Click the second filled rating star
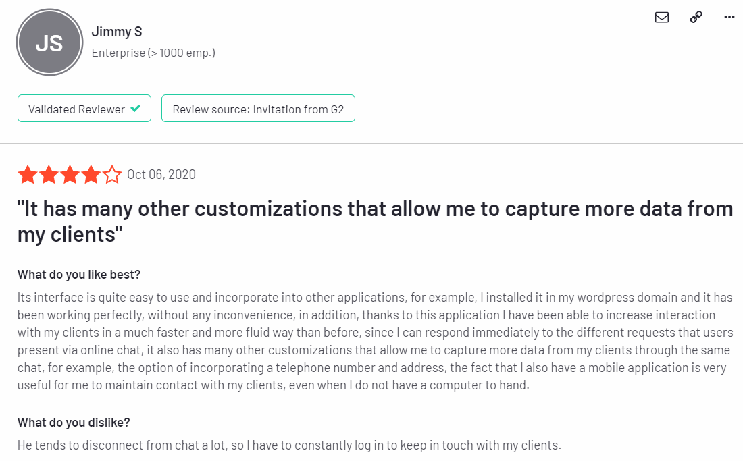743x461 pixels. point(49,174)
